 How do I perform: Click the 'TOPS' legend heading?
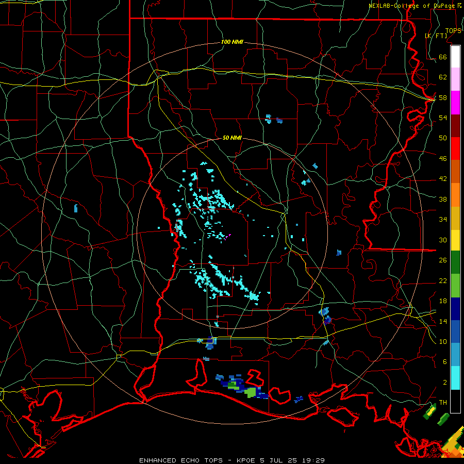point(453,31)
